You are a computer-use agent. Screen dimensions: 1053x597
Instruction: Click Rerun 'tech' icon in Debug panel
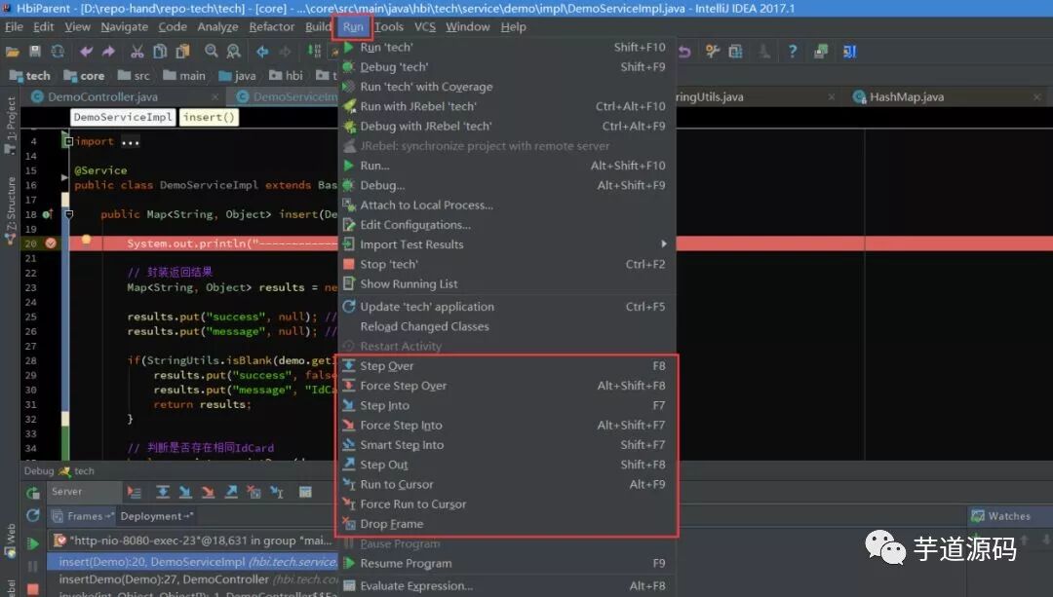click(x=32, y=493)
